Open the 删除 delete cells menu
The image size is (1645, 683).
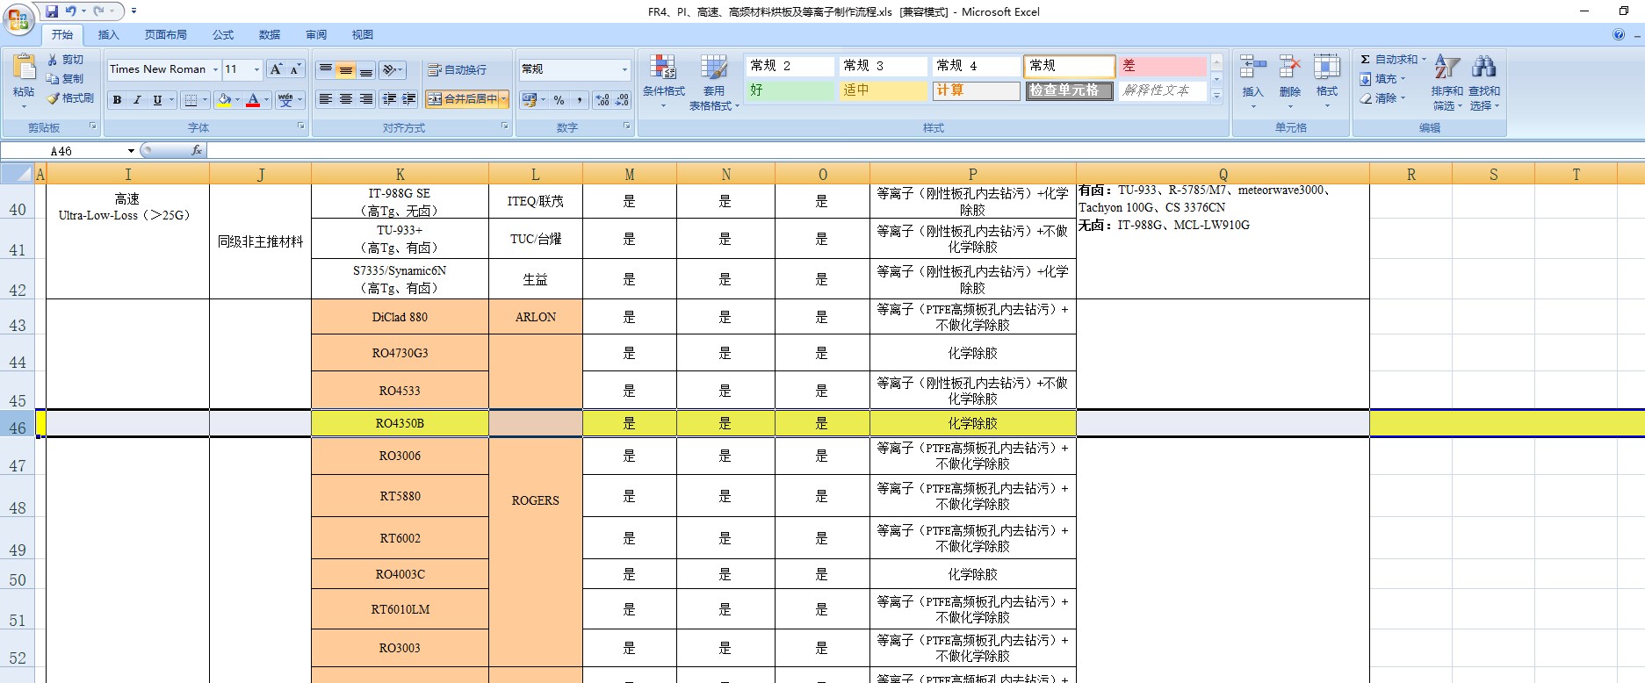click(1289, 81)
